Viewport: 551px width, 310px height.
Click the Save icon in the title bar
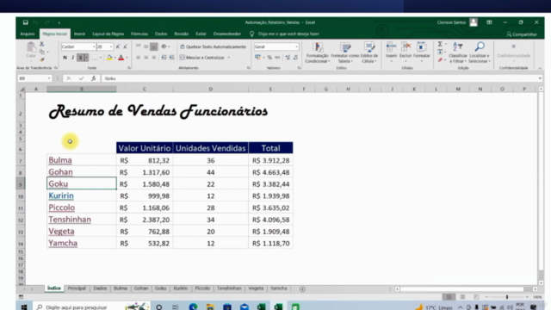pyautogui.click(x=25, y=22)
